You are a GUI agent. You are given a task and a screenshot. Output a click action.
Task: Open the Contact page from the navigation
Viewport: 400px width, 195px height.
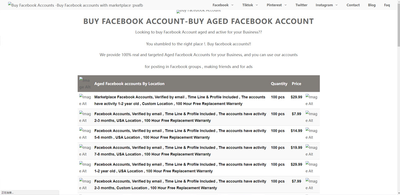[x=353, y=5]
